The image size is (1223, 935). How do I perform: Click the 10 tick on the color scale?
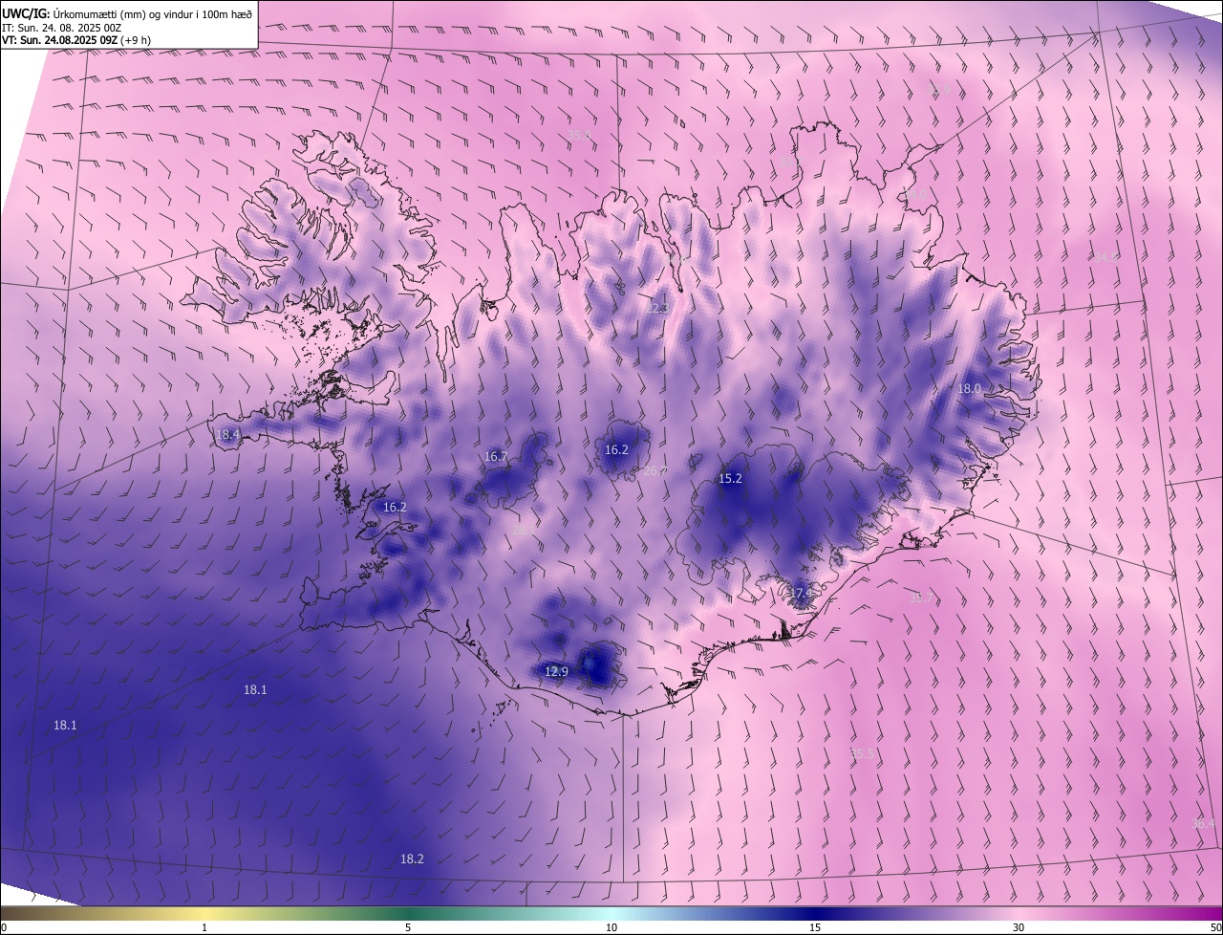611,928
